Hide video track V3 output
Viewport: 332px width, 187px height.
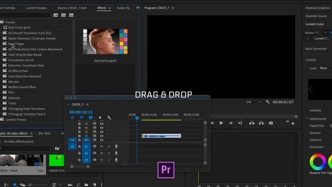click(x=102, y=131)
